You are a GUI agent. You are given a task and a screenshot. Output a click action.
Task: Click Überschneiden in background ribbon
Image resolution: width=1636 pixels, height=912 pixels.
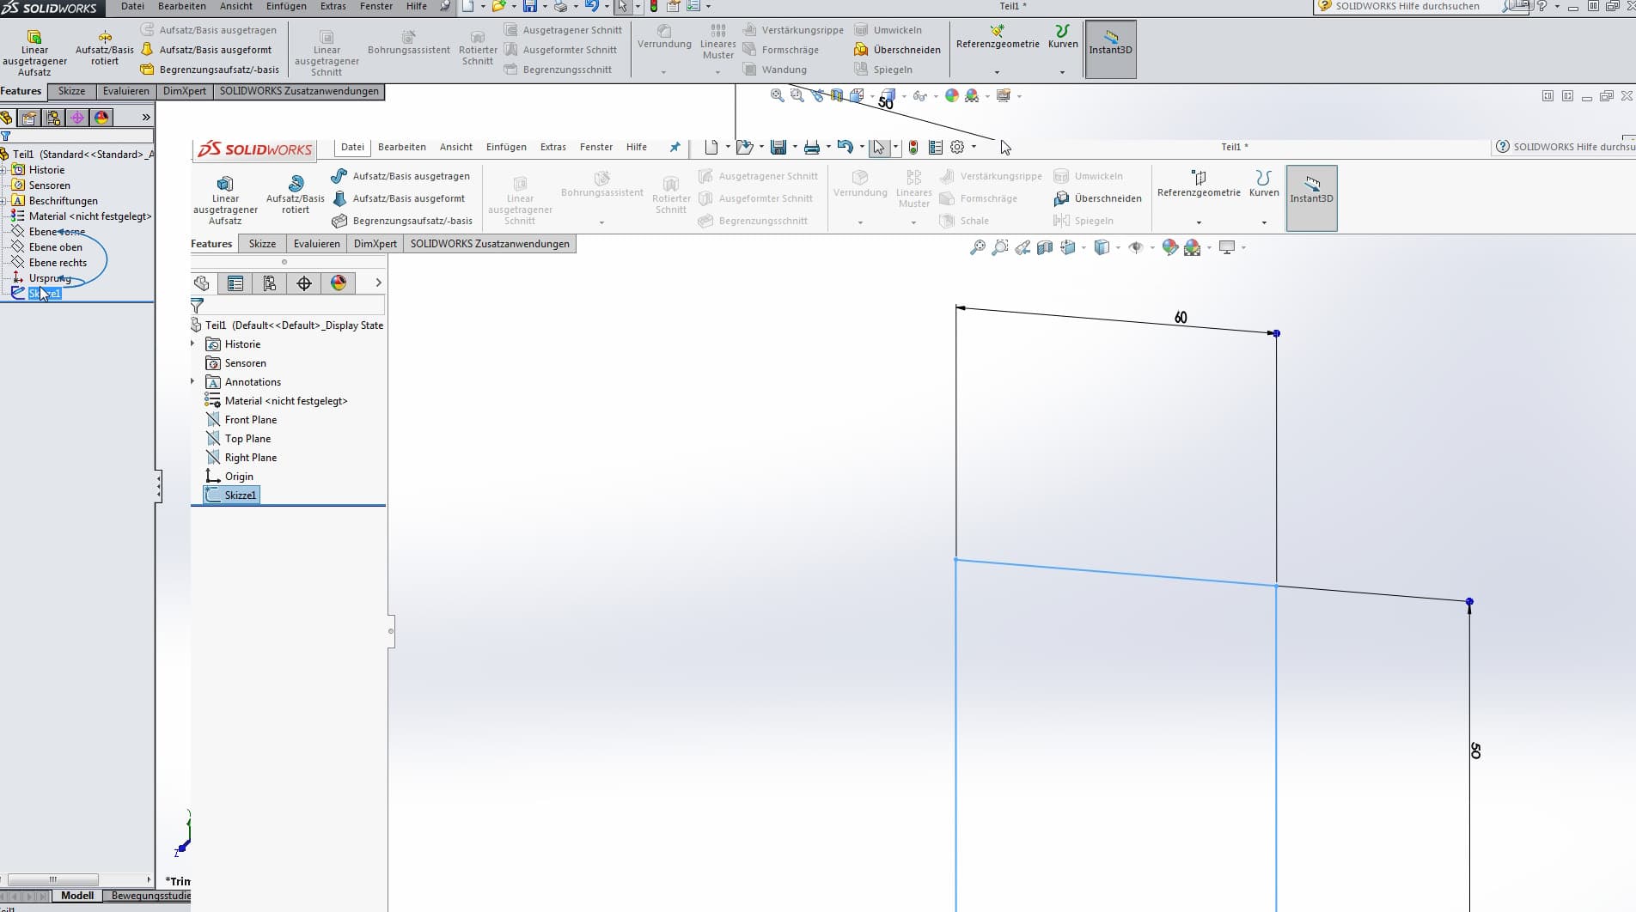[x=897, y=50]
